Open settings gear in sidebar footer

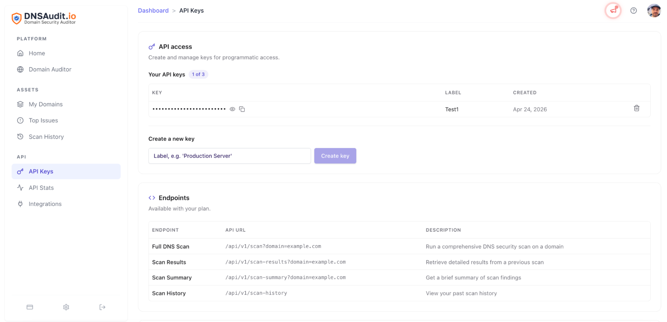66,307
